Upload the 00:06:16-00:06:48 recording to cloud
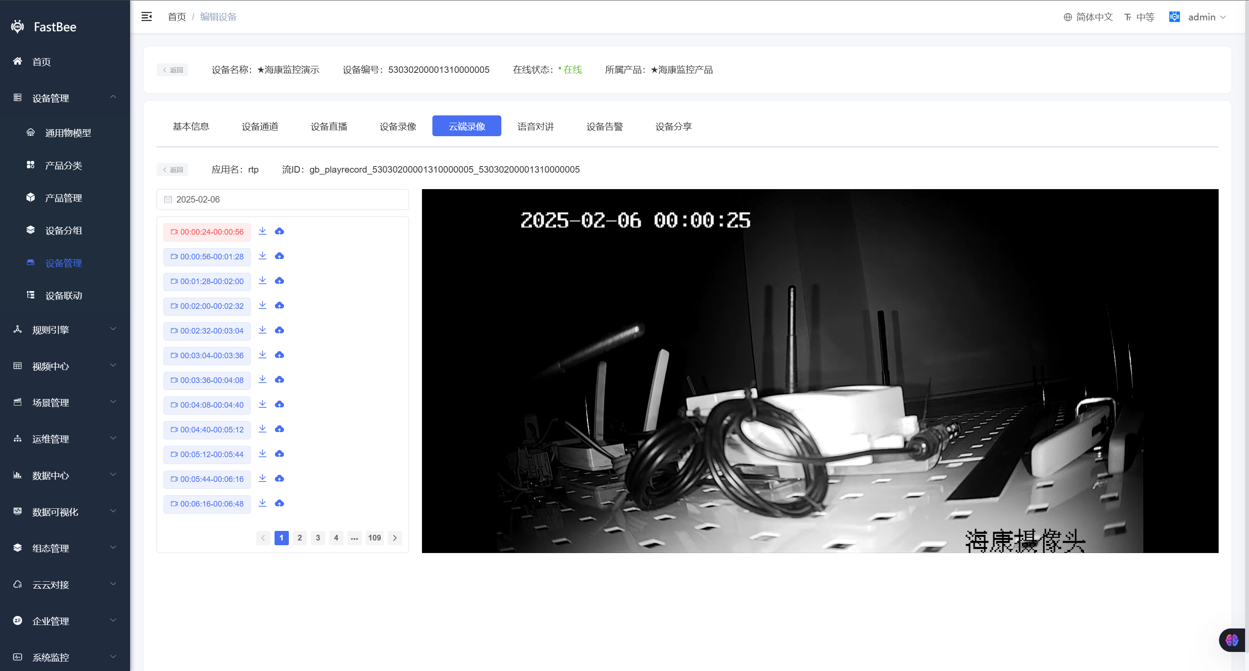Image resolution: width=1249 pixels, height=671 pixels. pyautogui.click(x=279, y=503)
